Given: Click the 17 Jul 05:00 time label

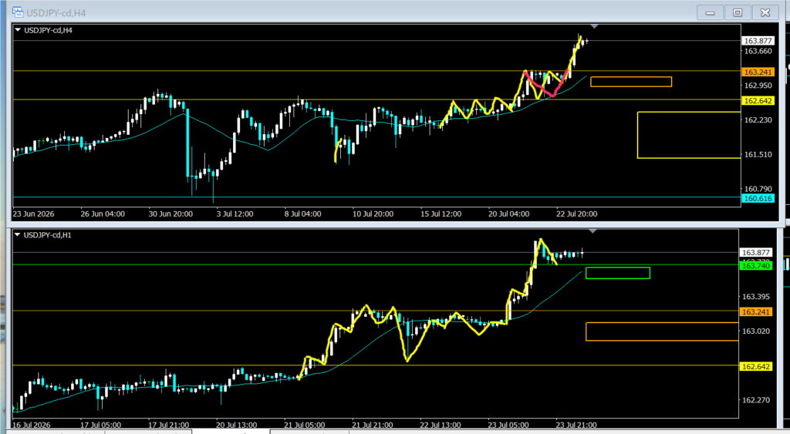Looking at the screenshot, I should [x=100, y=425].
